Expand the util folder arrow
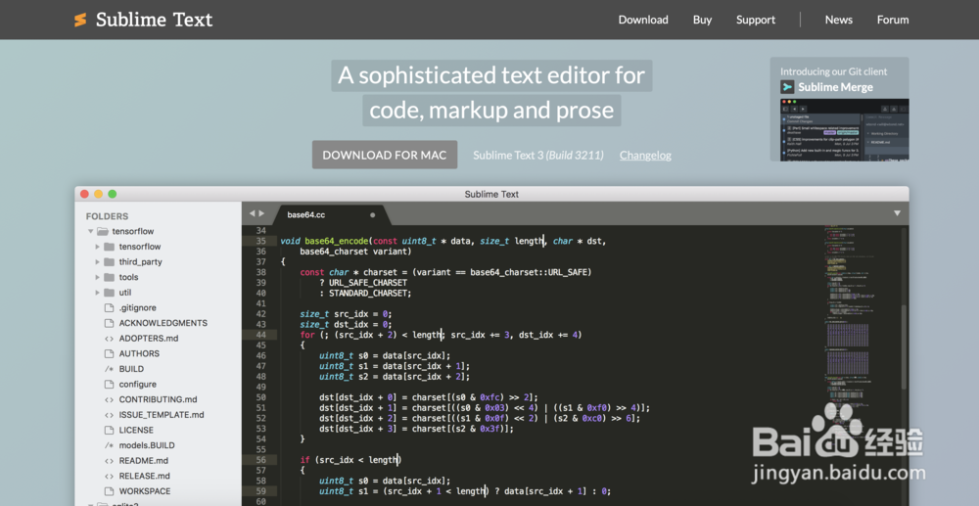 (97, 293)
